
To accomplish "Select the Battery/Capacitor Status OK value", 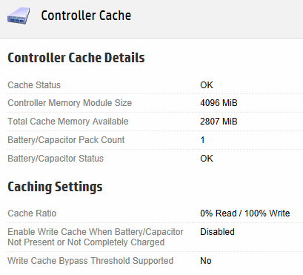I will [207, 159].
